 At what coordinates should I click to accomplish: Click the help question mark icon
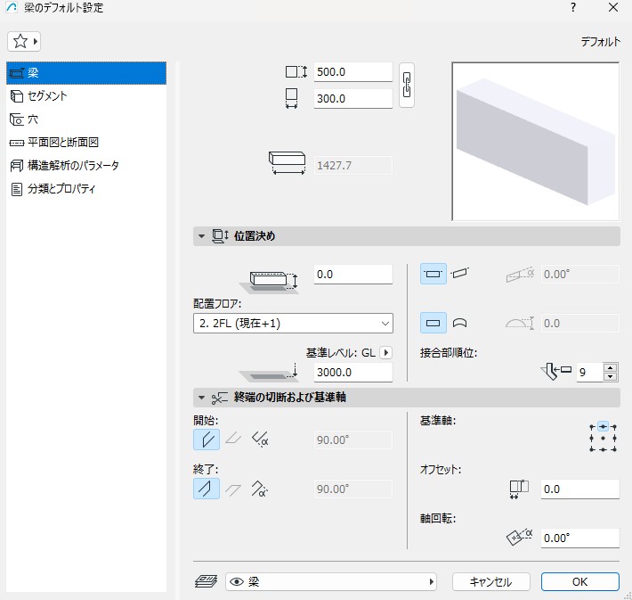(x=571, y=8)
